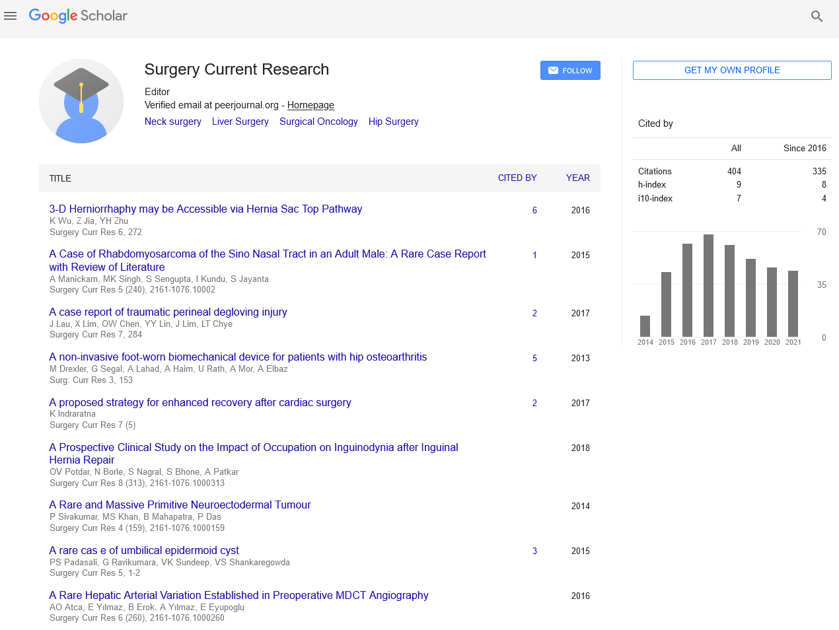Viewport: 839px width, 630px height.
Task: Select the Hip Surgery interest tag
Action: (394, 122)
